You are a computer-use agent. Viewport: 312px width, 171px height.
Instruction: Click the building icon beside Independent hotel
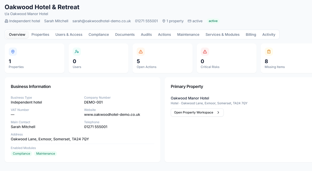[x=6, y=21]
